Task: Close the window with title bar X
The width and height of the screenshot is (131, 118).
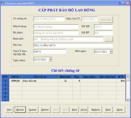Action: pos(128,3)
